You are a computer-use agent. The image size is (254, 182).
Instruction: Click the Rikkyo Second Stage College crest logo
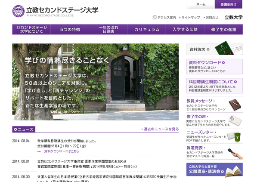pos(19,11)
